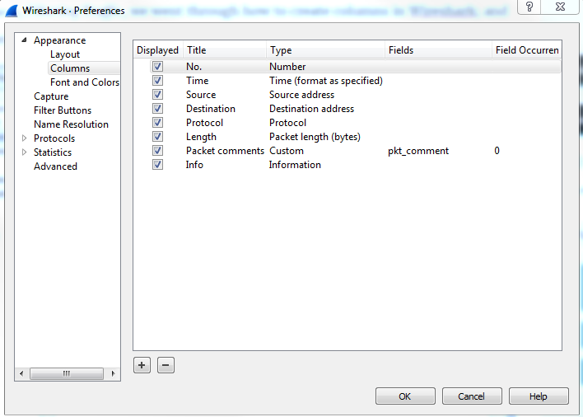Toggle the Source column displayed checkbox

[x=157, y=95]
